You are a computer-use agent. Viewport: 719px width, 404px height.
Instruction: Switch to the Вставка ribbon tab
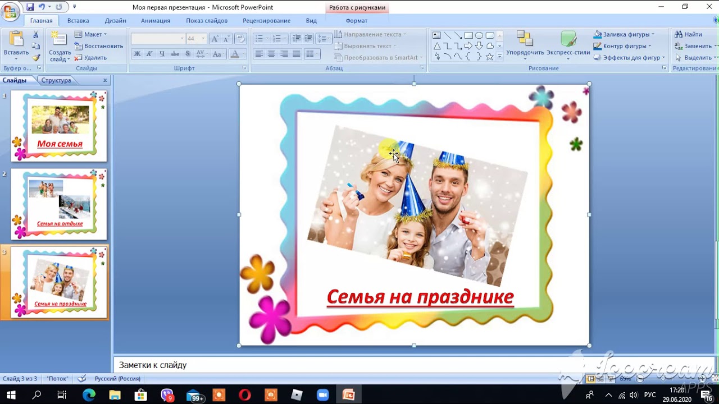[78, 21]
